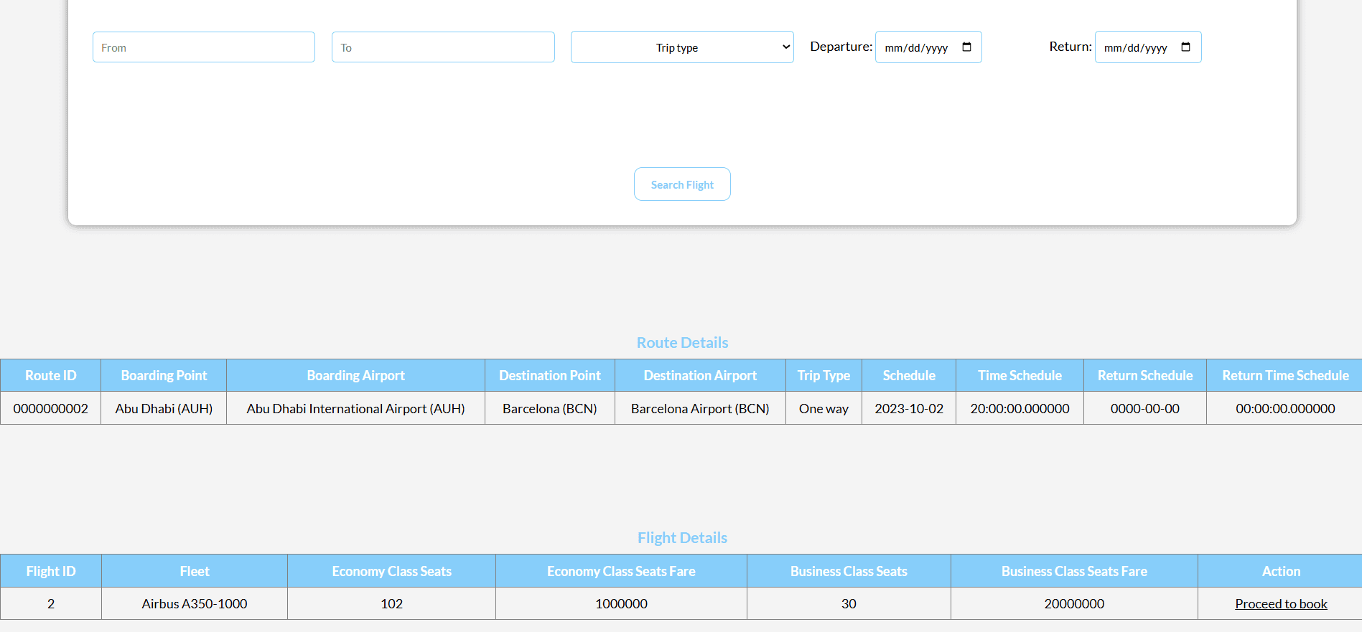This screenshot has height=632, width=1362.
Task: Open the Return date calendar picker icon
Action: point(1185,47)
